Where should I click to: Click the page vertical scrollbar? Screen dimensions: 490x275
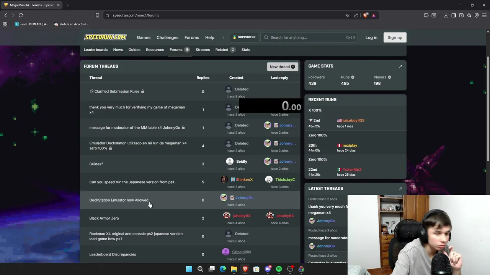488,109
